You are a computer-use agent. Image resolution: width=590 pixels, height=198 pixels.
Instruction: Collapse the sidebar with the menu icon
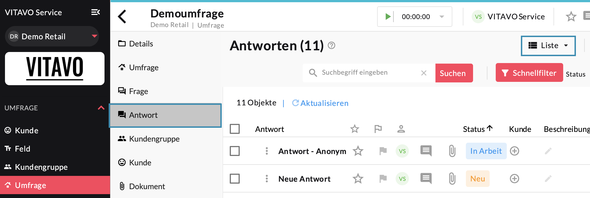tap(96, 12)
